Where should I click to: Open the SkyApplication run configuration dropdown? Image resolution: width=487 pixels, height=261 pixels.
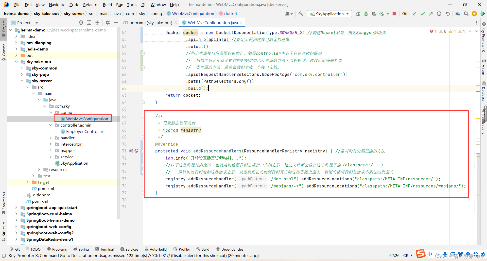(329, 14)
